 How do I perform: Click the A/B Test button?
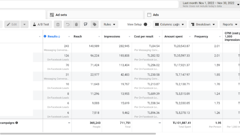click(x=41, y=24)
